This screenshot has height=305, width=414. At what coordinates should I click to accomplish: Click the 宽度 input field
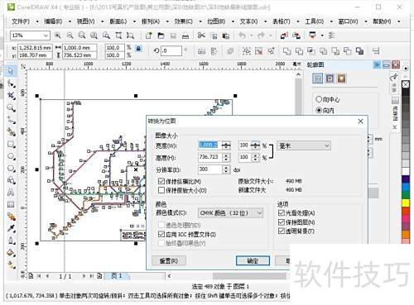pyautogui.click(x=210, y=145)
